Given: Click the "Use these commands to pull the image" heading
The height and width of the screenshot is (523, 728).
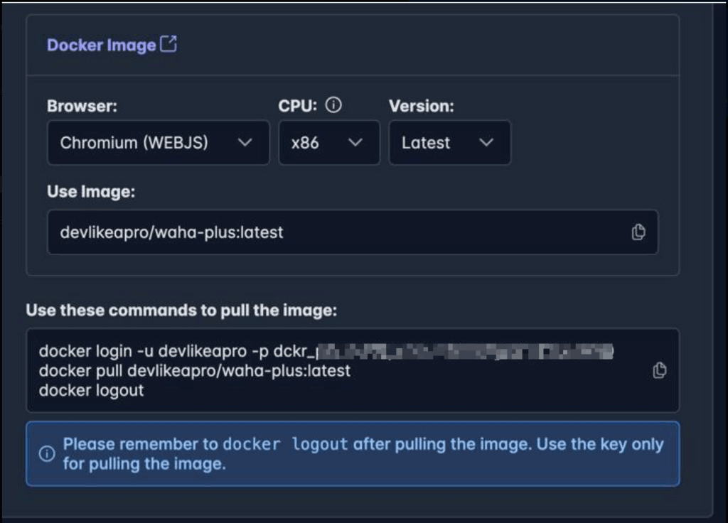Looking at the screenshot, I should [181, 311].
